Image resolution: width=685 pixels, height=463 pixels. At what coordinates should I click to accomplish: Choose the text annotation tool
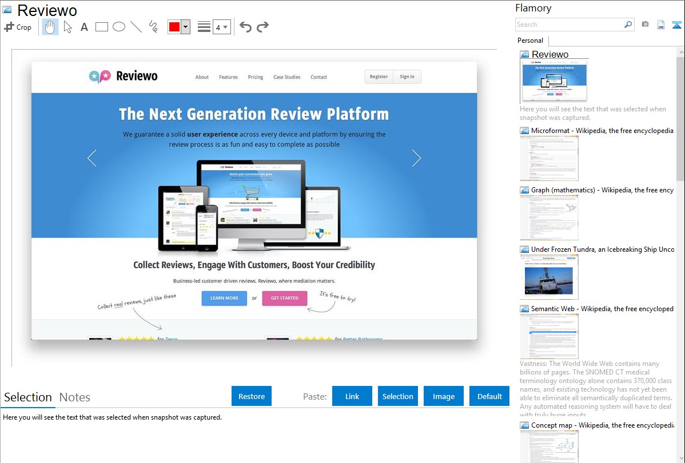84,27
